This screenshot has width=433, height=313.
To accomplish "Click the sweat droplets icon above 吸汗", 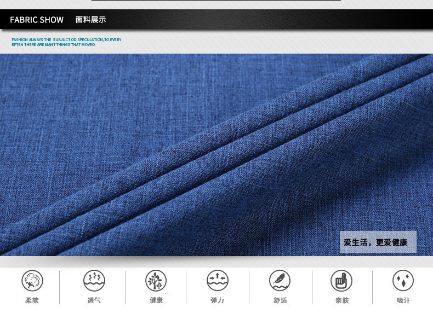I will tap(403, 281).
